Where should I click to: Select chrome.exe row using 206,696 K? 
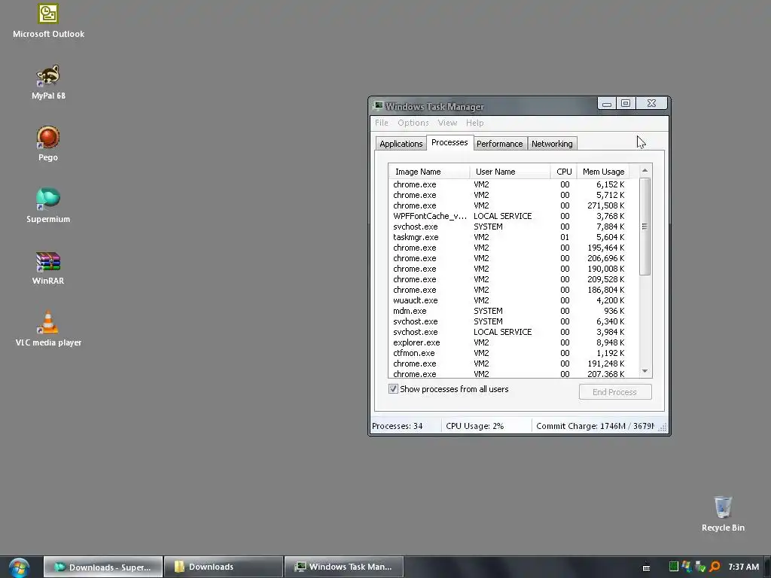[x=509, y=258]
